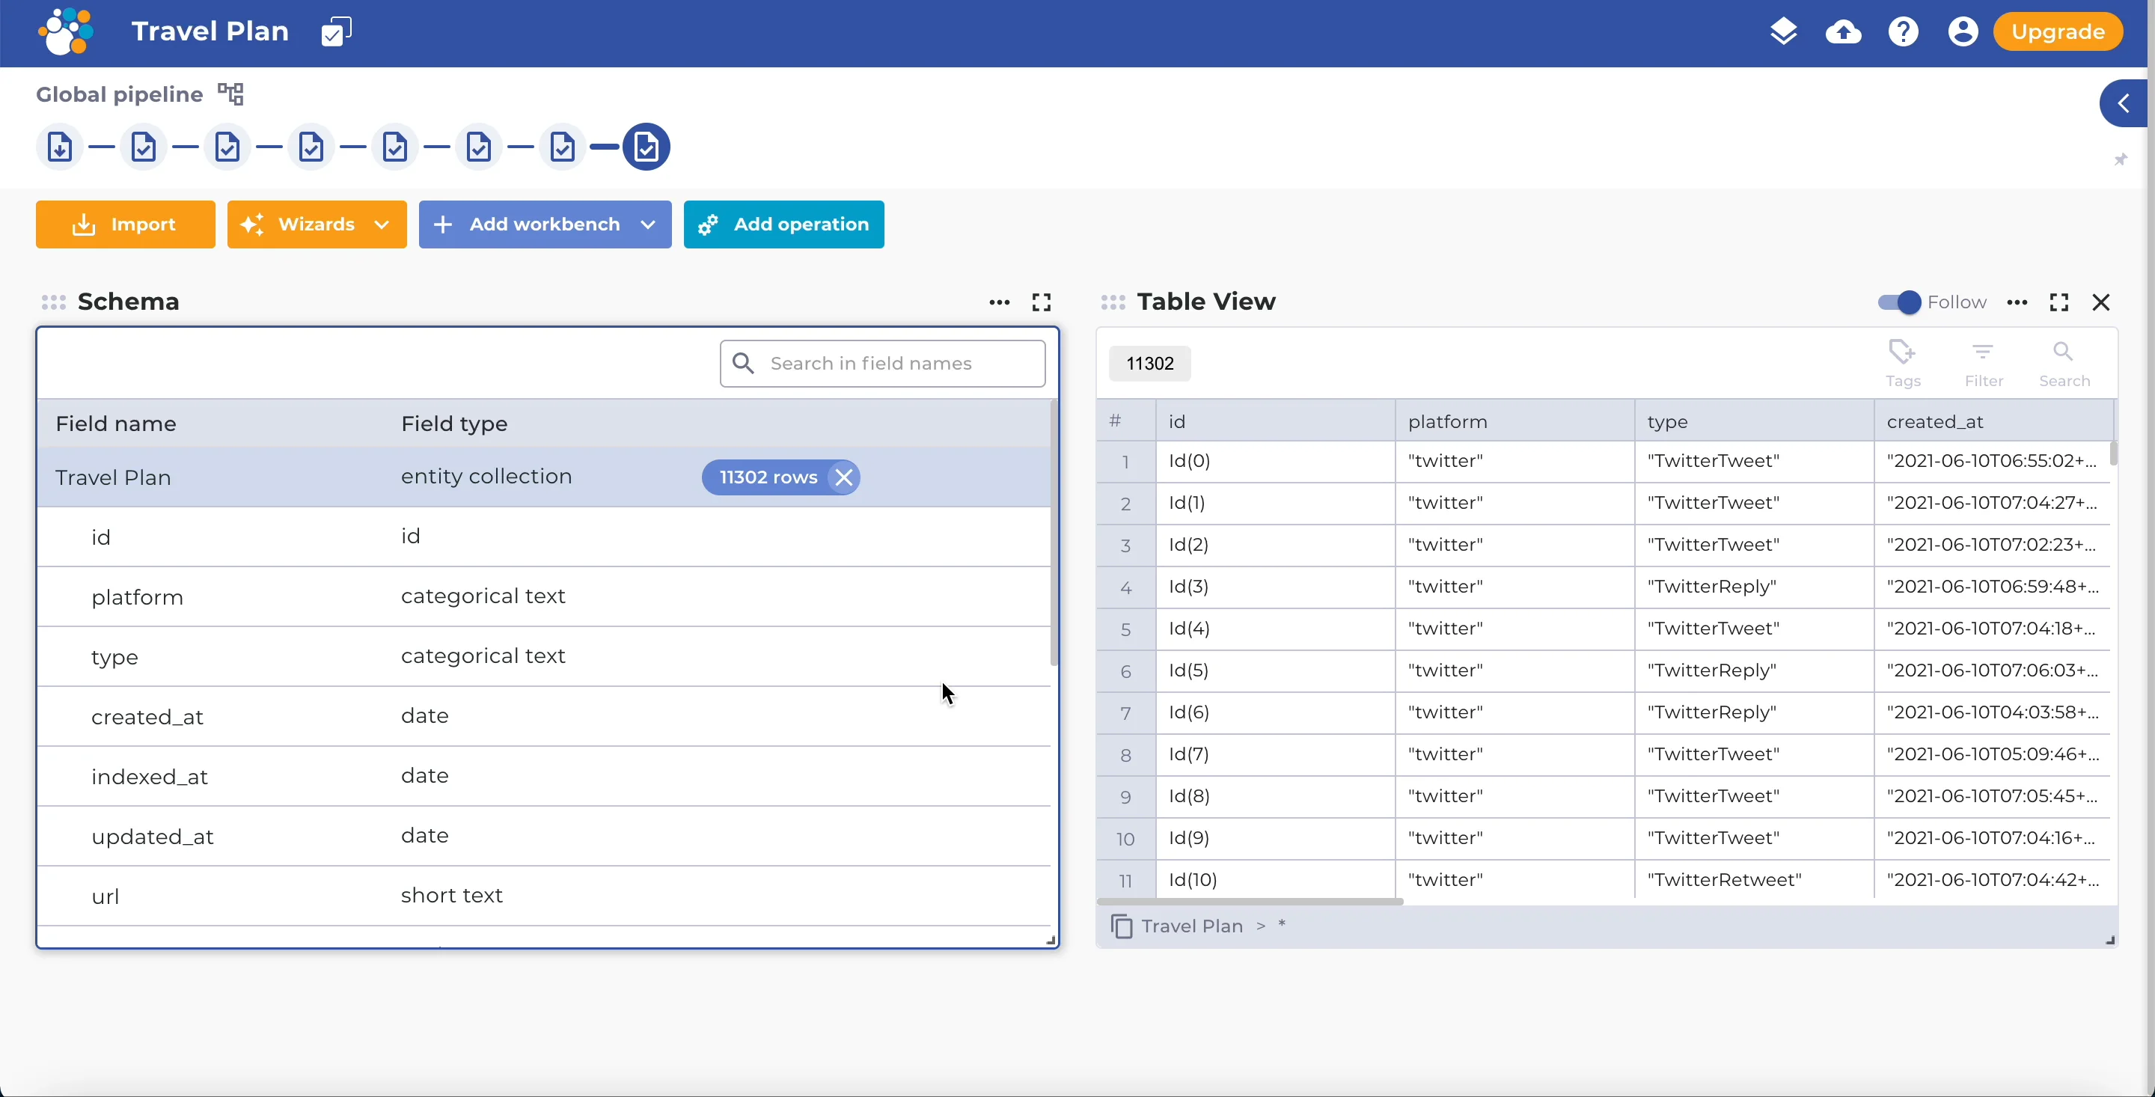Click the type column header in table

click(1754, 421)
